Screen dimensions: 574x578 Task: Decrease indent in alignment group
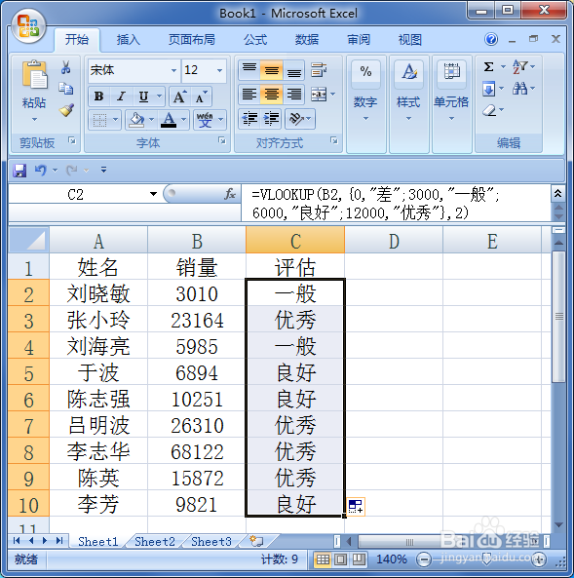click(x=249, y=118)
